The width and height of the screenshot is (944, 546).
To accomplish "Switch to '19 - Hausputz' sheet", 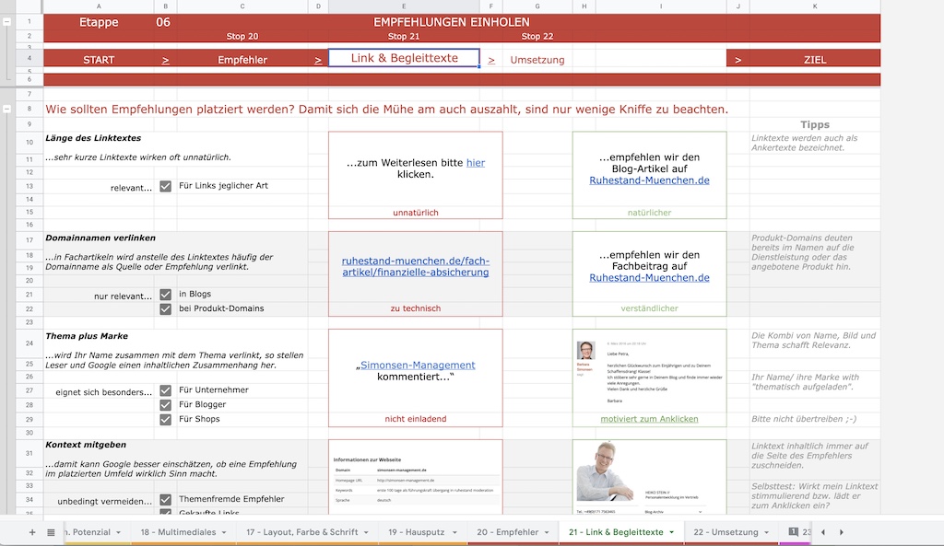I will click(x=416, y=532).
